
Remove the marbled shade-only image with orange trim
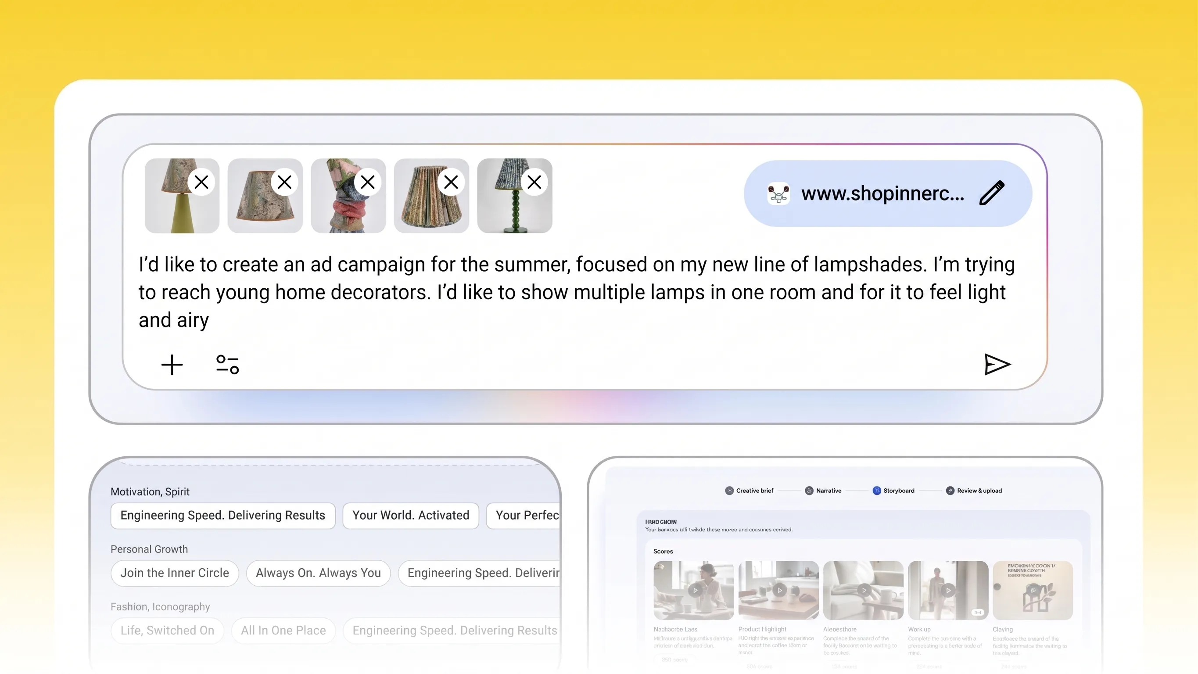pyautogui.click(x=285, y=182)
